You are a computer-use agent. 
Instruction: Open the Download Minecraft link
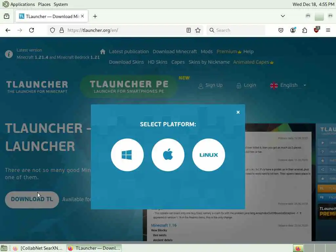pos(175,52)
